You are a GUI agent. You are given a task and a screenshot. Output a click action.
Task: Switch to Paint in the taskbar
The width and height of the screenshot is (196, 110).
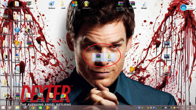point(55,108)
